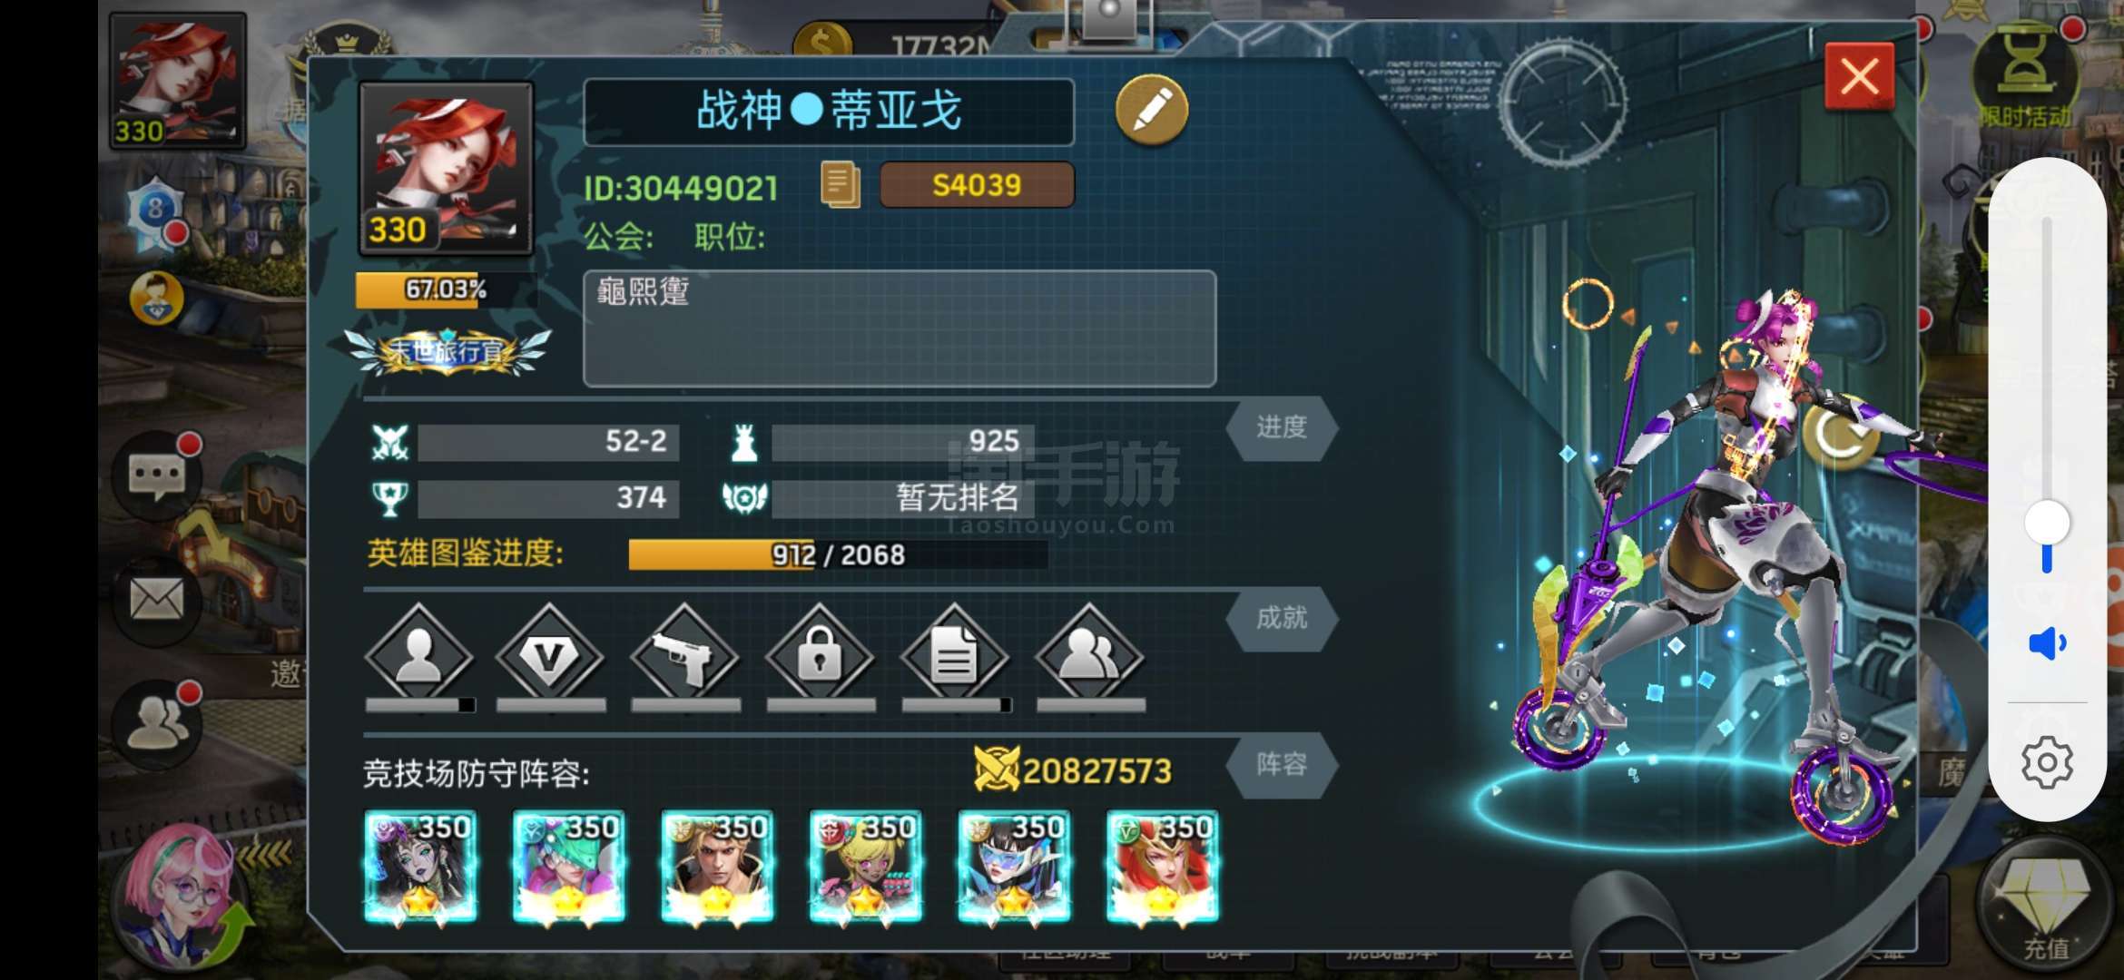Image resolution: width=2124 pixels, height=980 pixels.
Task: Select first level 350 defense hero thumbnail
Action: click(x=420, y=867)
